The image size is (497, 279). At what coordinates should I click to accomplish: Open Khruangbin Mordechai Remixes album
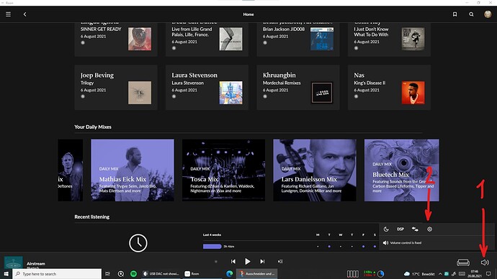coord(298,87)
